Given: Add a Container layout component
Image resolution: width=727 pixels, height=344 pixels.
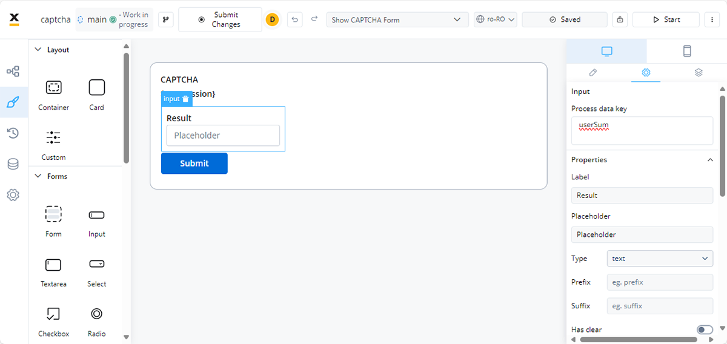Looking at the screenshot, I should point(54,95).
